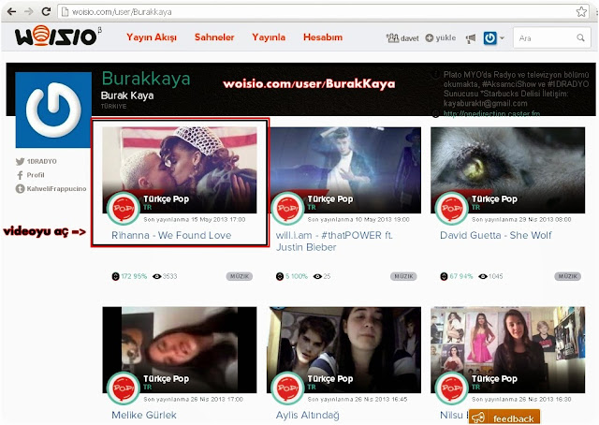Open the Melike Gürlek video thumbnail

180,350
